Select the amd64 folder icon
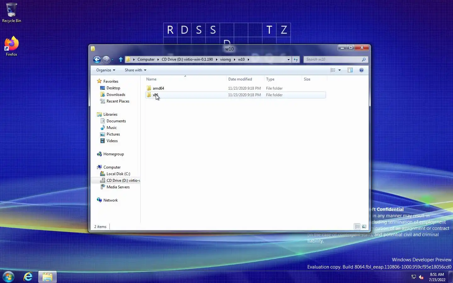The width and height of the screenshot is (453, 283). tap(149, 88)
